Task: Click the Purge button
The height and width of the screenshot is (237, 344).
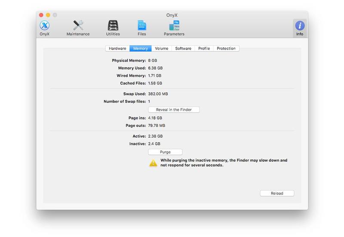Action: pyautogui.click(x=165, y=152)
